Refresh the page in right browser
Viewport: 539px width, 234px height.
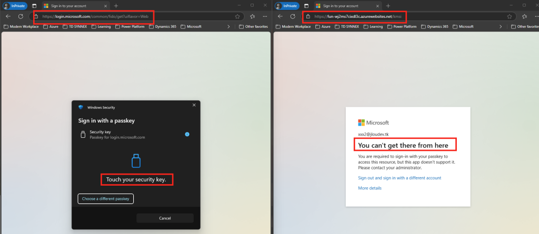tap(293, 16)
